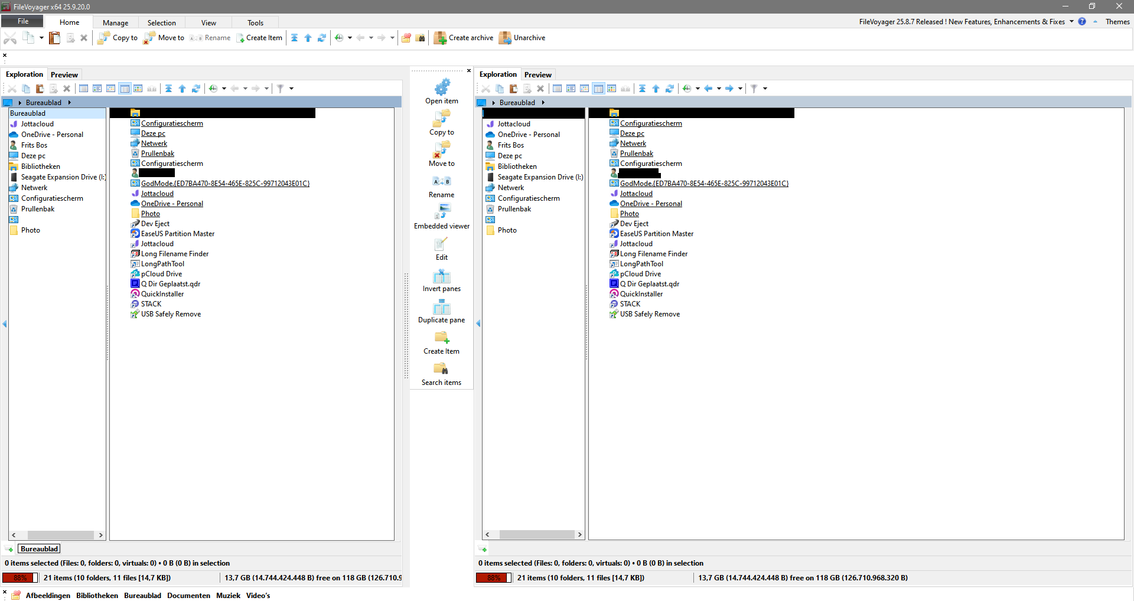
Task: Click the refresh icon in the right pane toolbar
Action: (x=669, y=89)
